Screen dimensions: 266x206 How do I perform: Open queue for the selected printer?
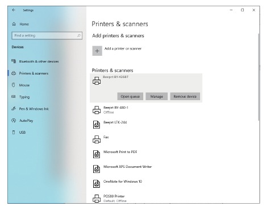point(130,96)
